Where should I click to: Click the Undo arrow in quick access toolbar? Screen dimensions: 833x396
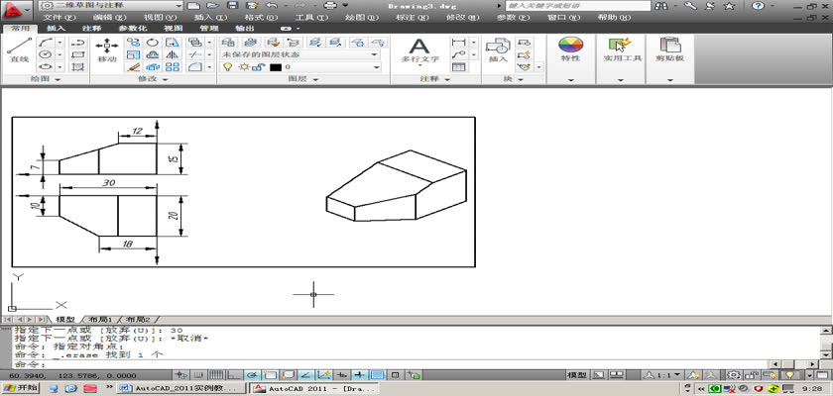tap(271, 5)
